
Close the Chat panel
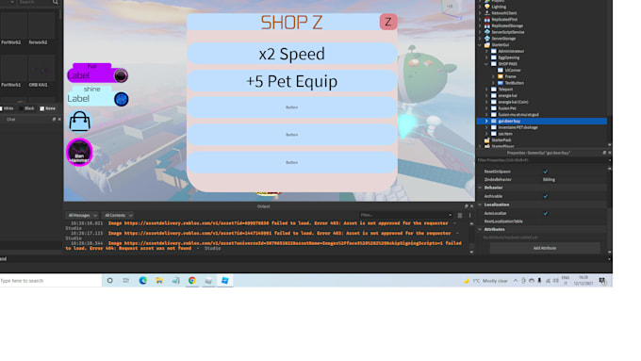59,120
